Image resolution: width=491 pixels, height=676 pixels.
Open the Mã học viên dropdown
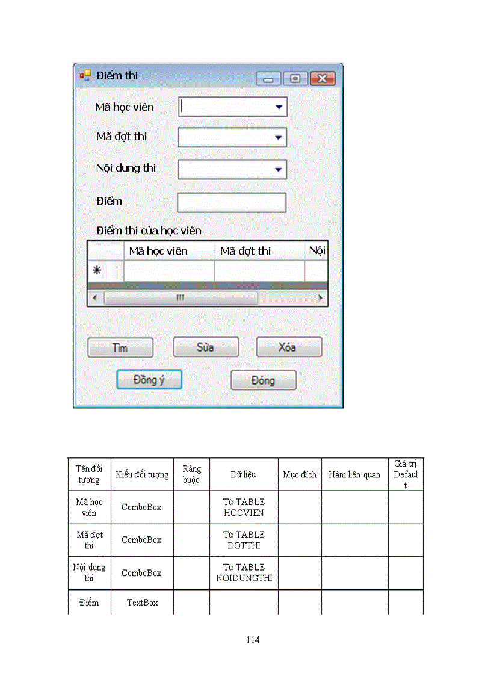coord(279,107)
